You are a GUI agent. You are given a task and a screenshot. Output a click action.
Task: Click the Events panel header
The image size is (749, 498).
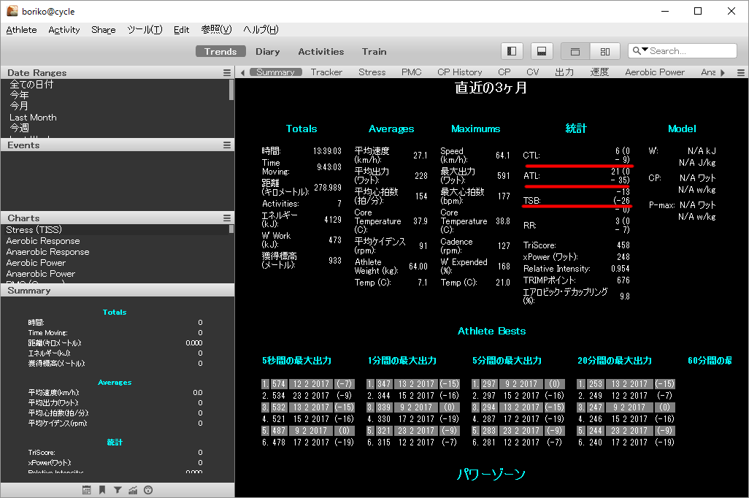click(x=117, y=145)
